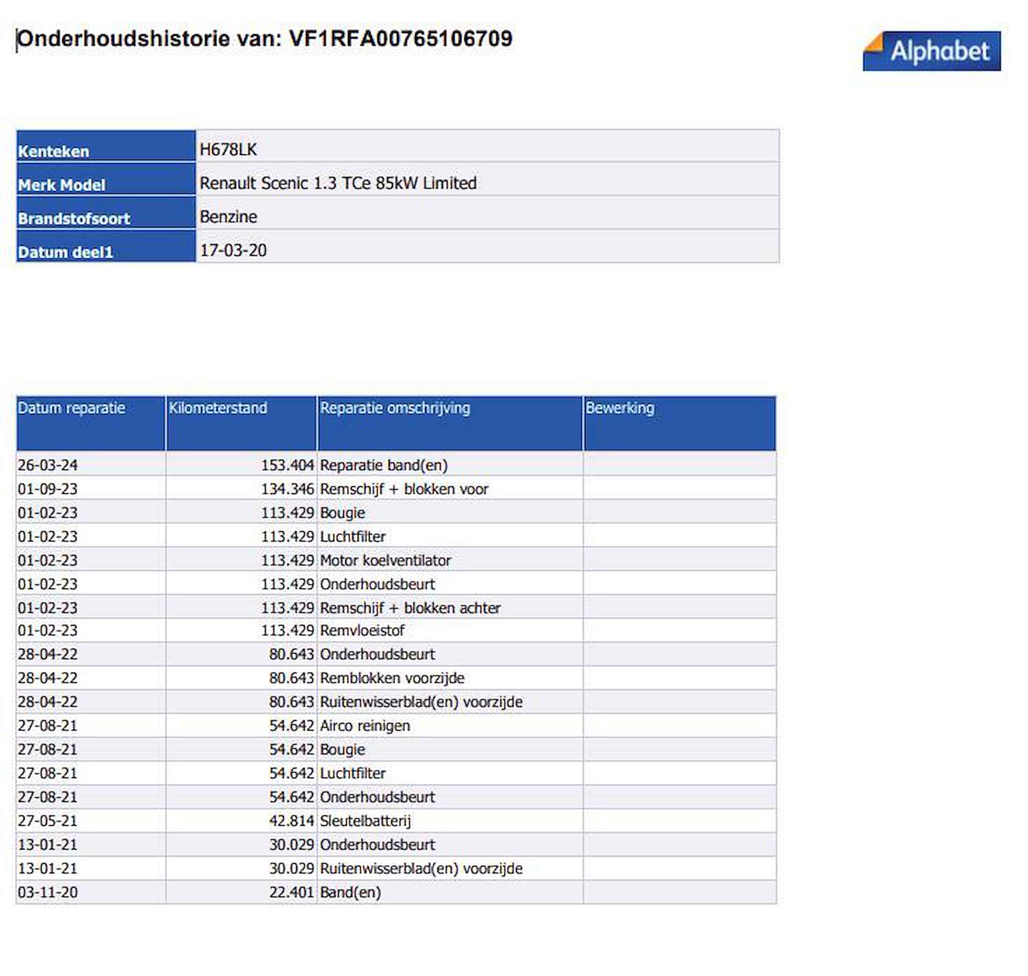Click the Onderhoudsbeurt entry dated 27-08-21
Viewport: 1028px width, 976px height.
[x=377, y=797]
